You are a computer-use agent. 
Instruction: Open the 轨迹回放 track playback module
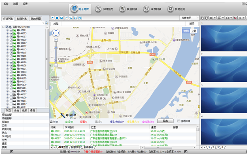pyautogui.click(x=128, y=9)
